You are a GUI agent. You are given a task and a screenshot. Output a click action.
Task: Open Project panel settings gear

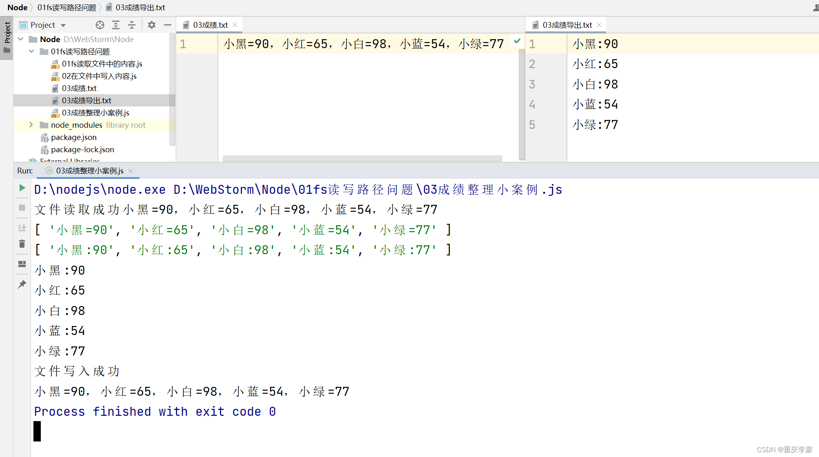click(x=151, y=25)
